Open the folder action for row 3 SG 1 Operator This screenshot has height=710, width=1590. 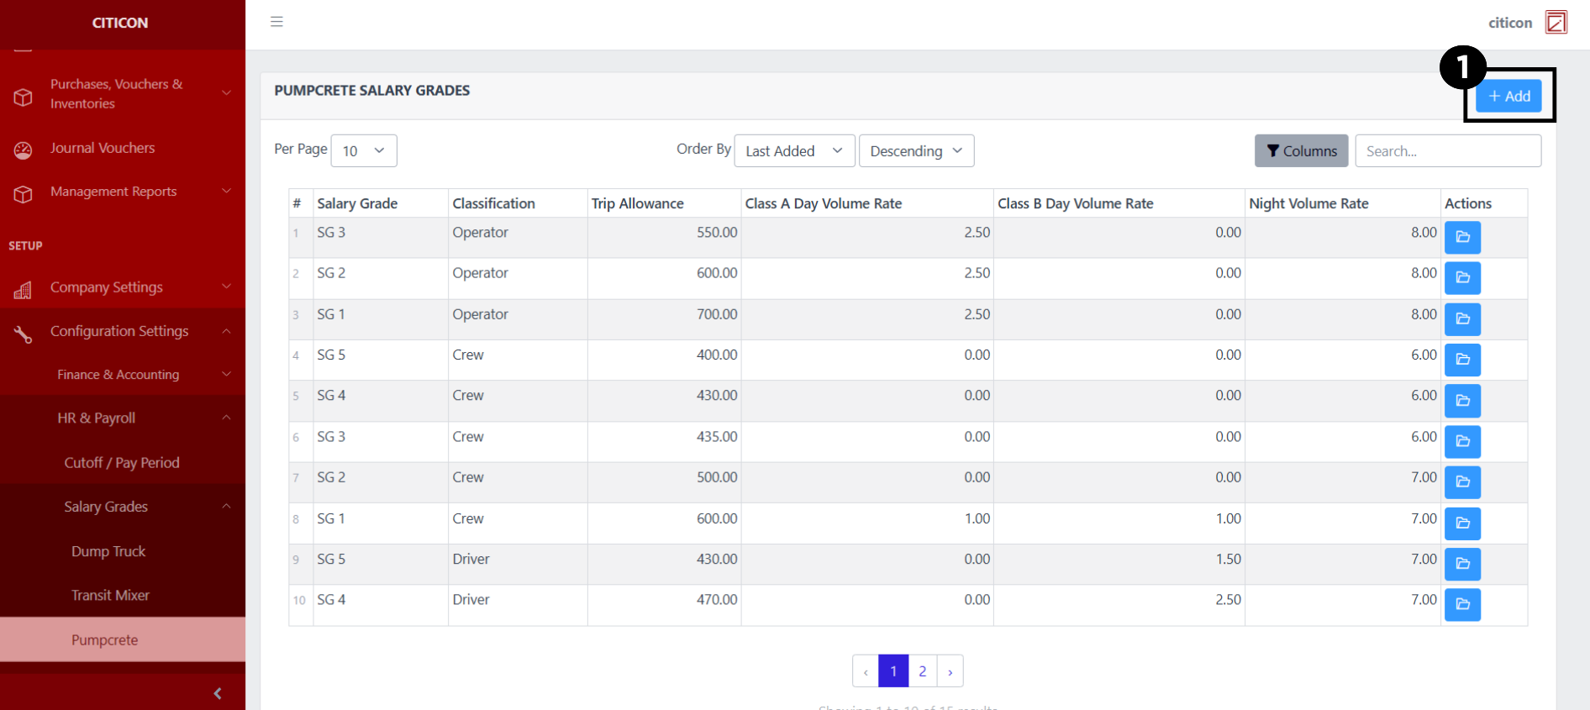tap(1462, 318)
